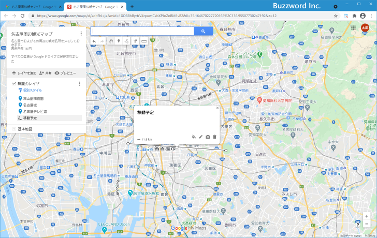Zoom out with the minus button
The width and height of the screenshot is (377, 238).
point(367,224)
